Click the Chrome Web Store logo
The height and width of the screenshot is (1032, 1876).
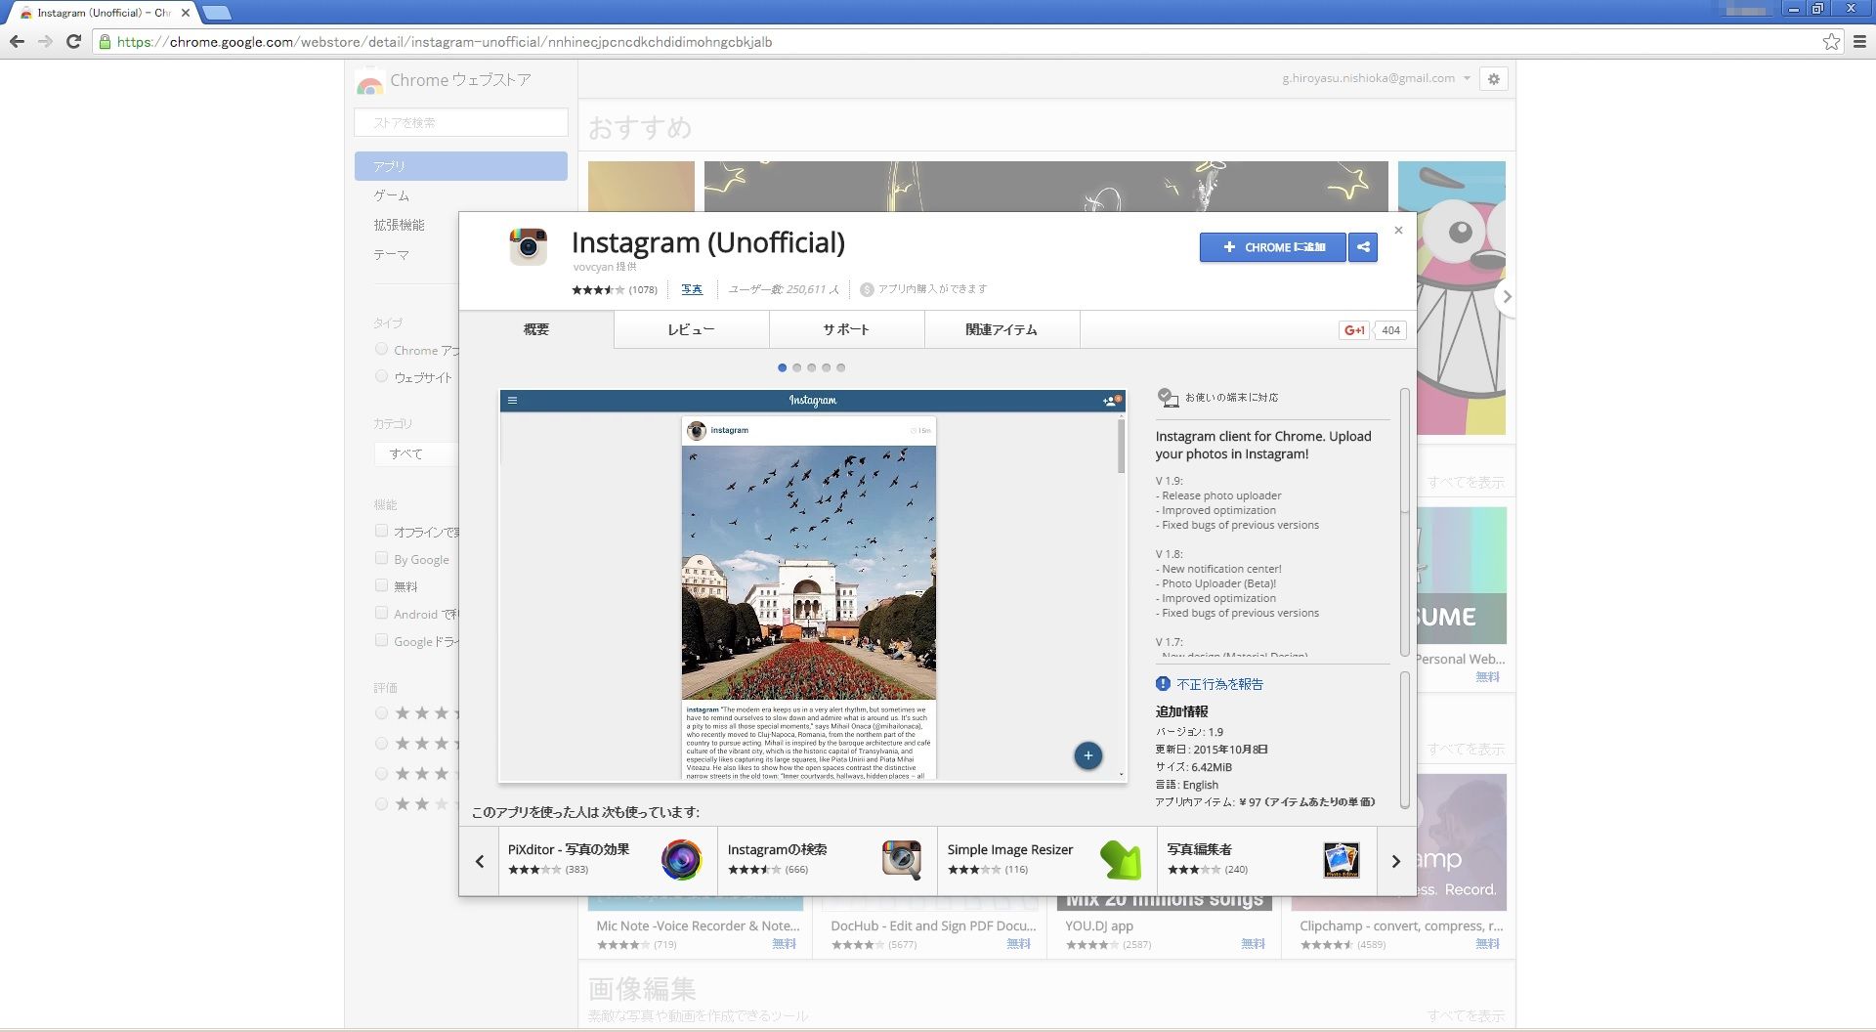[369, 82]
